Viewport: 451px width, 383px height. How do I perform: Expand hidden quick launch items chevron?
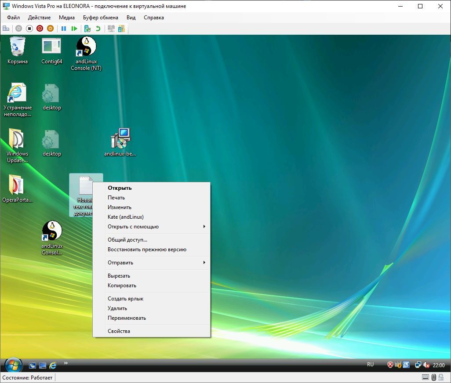click(x=66, y=363)
